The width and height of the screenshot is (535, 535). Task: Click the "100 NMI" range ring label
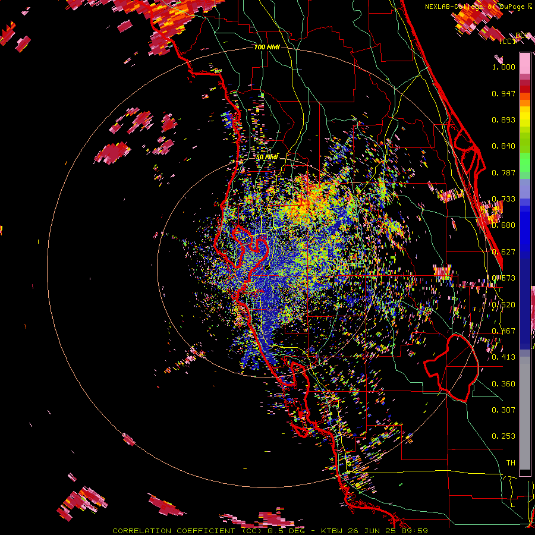point(267,47)
